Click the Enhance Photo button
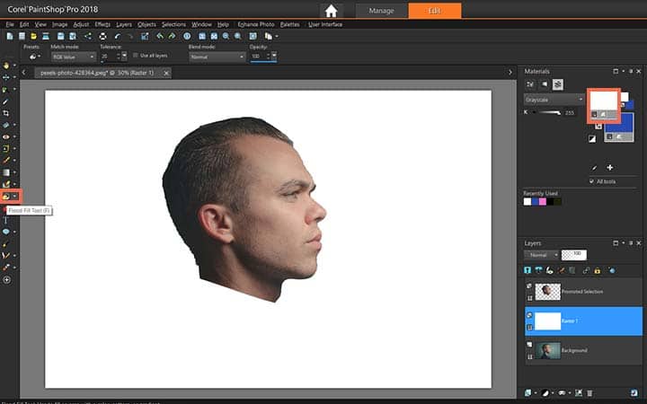The width and height of the screenshot is (647, 404). 256,25
